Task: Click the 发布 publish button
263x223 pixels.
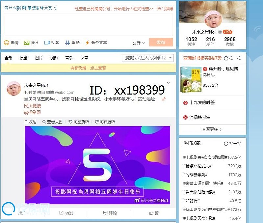Action: pos(161,42)
